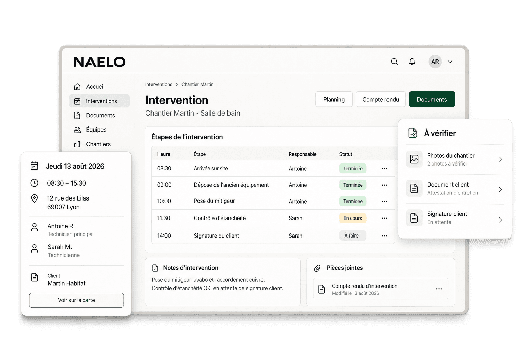Click the Équipes people icon
Viewport: 523px width, 348px height.
pyautogui.click(x=77, y=130)
